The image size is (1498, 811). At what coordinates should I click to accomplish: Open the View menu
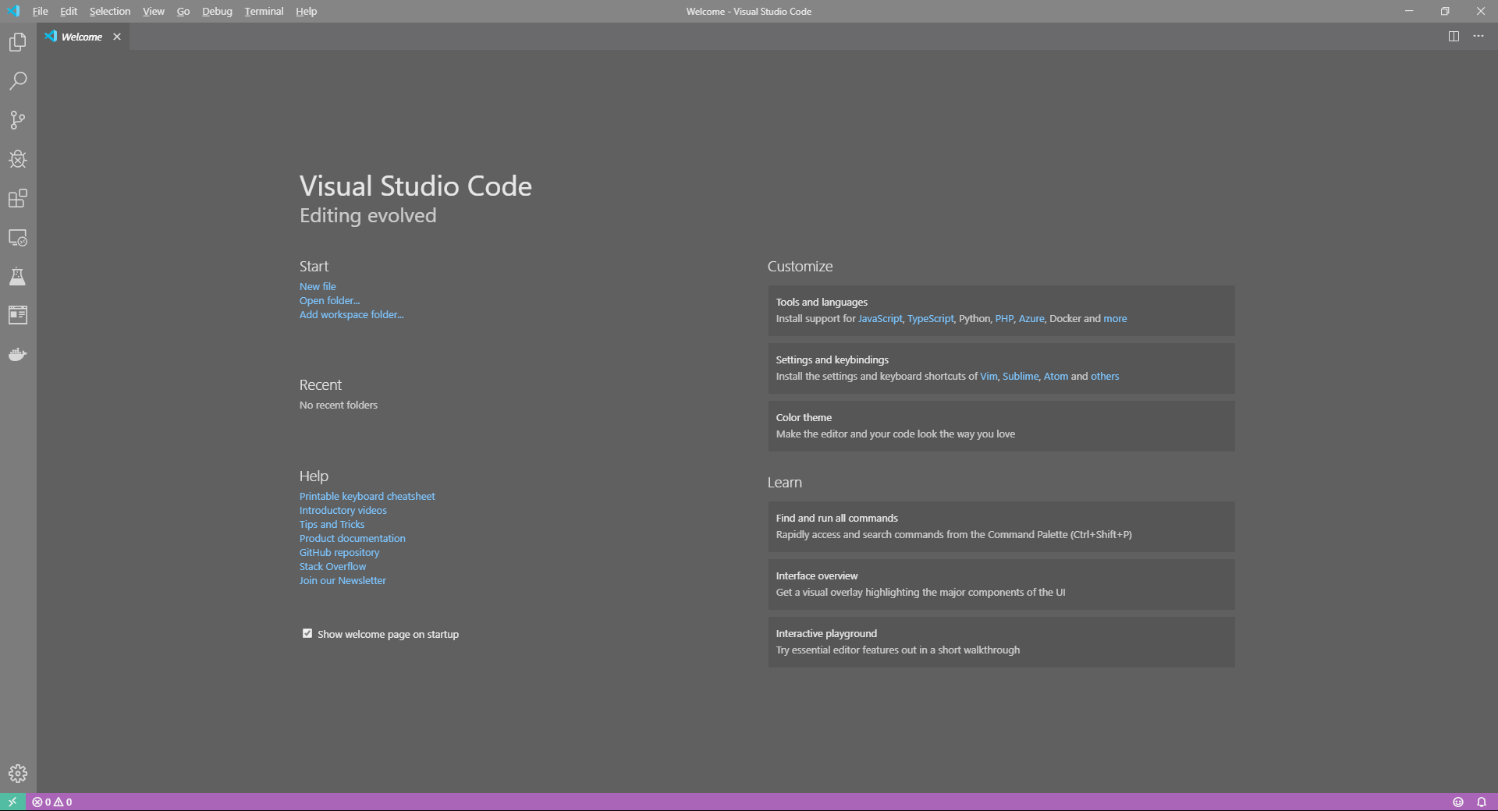point(154,11)
